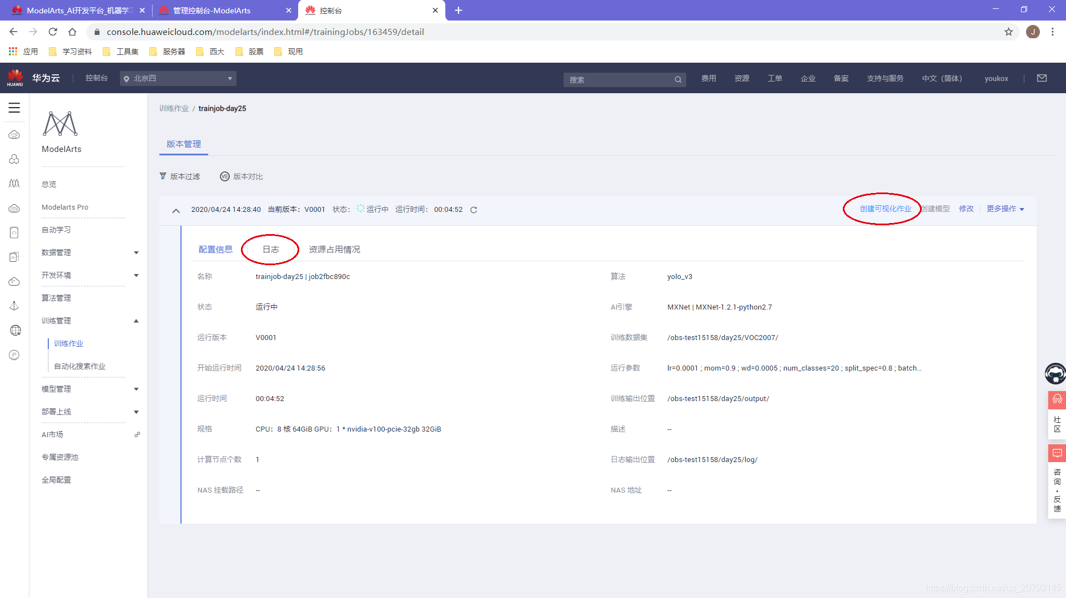Viewport: 1066px width, 598px height.
Task: Open the globe icon in left rail
Action: pos(15,331)
